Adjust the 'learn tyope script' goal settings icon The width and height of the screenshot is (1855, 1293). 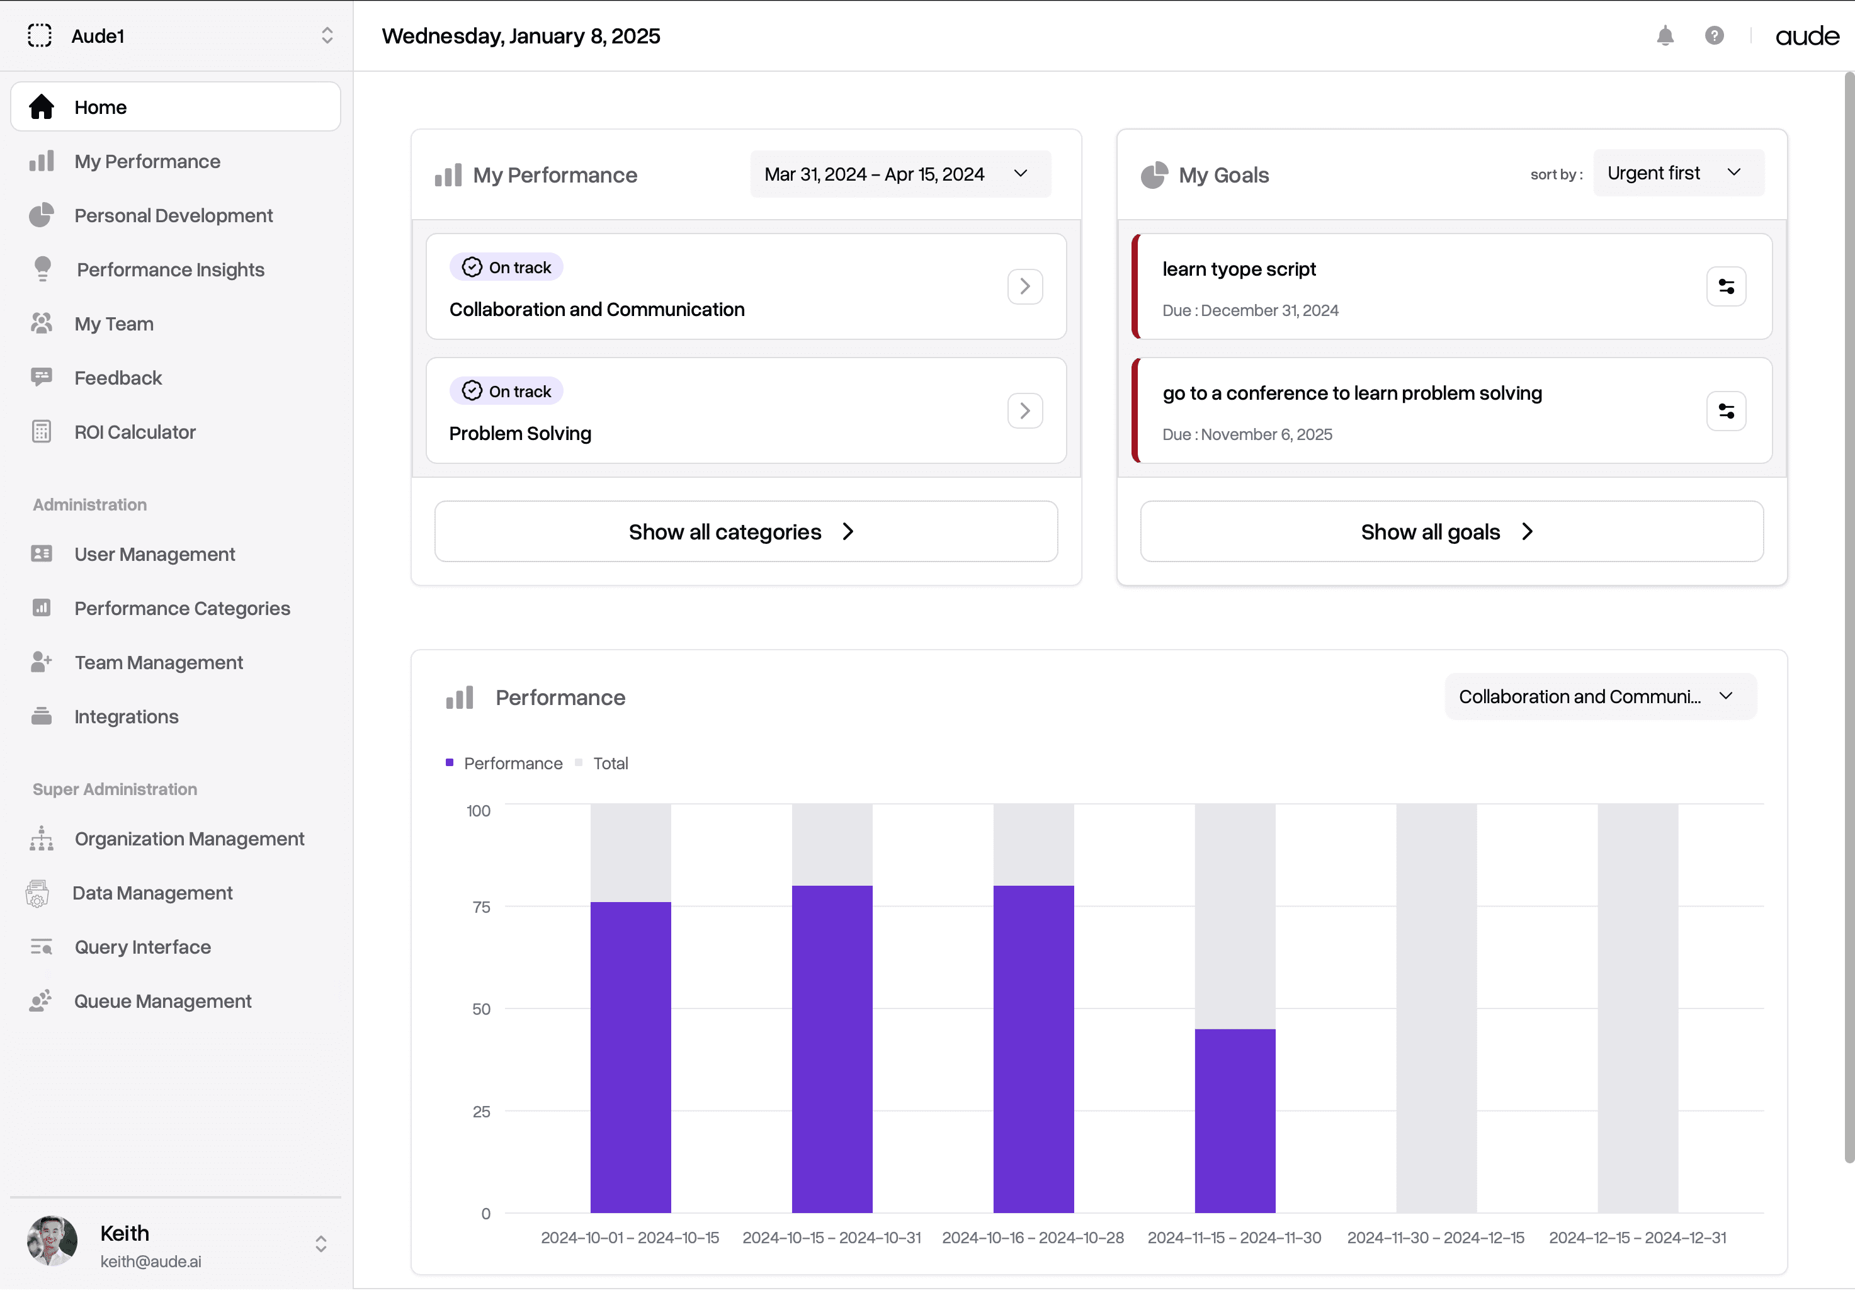click(x=1727, y=286)
